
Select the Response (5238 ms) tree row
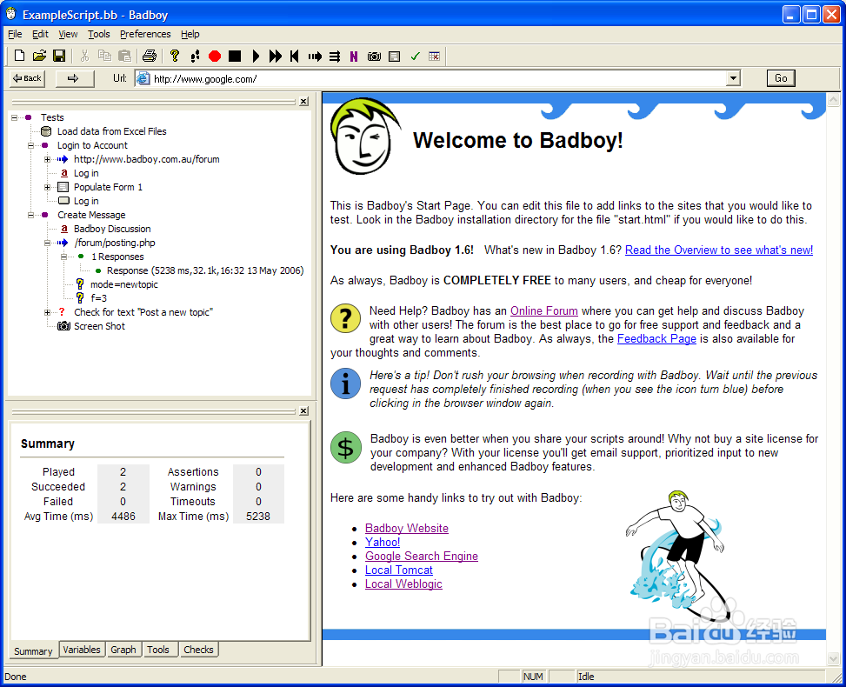(x=205, y=270)
